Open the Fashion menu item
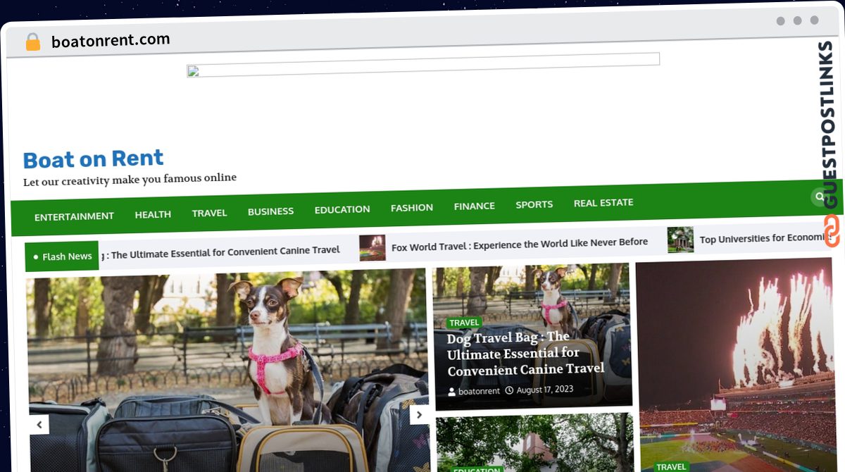The image size is (845, 472). click(x=412, y=207)
